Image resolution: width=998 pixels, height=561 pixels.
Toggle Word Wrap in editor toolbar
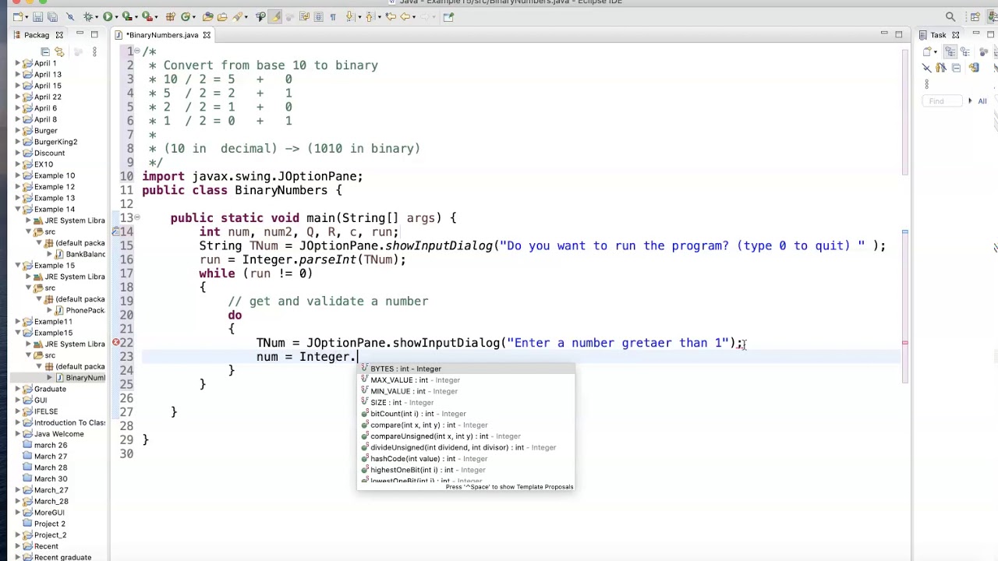click(x=303, y=16)
